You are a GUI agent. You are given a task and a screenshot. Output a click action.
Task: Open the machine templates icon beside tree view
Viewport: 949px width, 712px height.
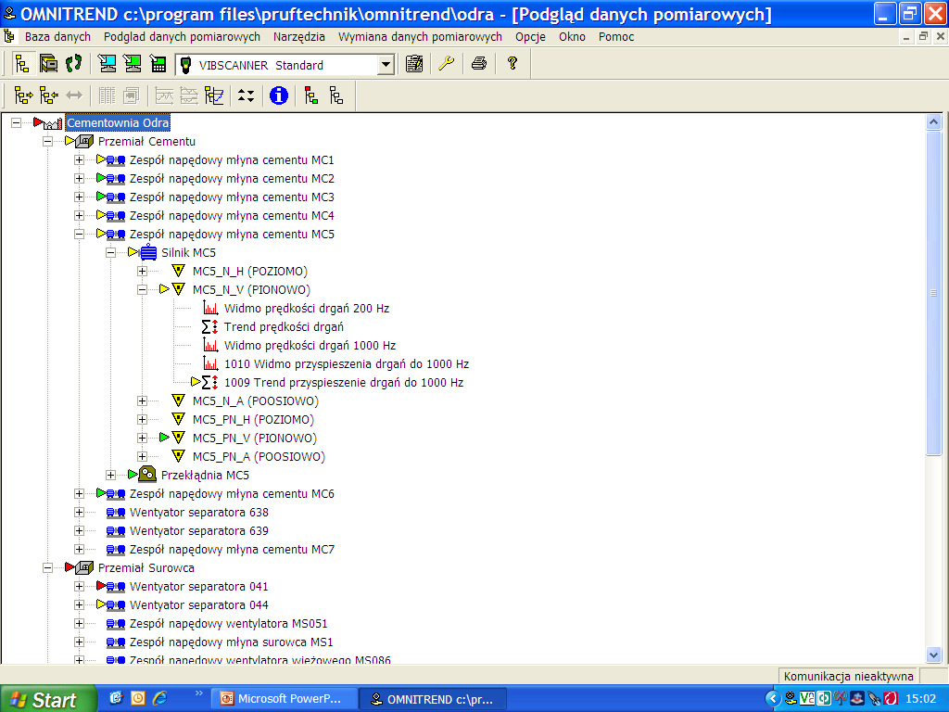pyautogui.click(x=48, y=64)
